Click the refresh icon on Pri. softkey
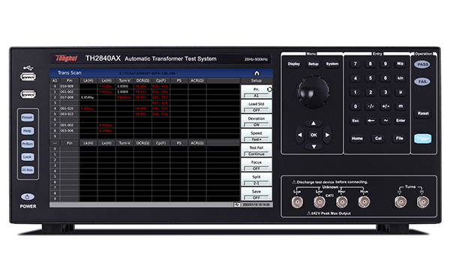Image resolution: width=450 pixels, height=275 pixels. point(269,89)
